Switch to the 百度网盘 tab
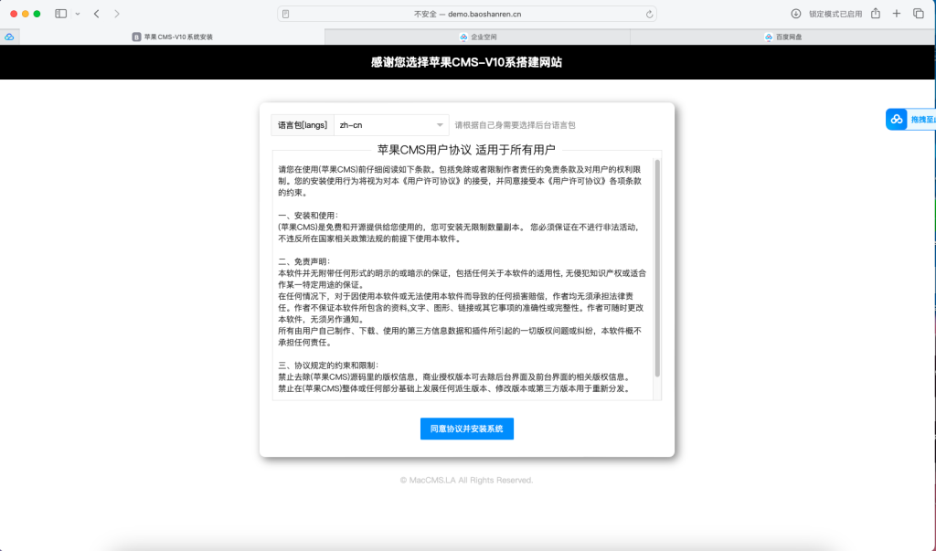936x551 pixels. (x=782, y=37)
